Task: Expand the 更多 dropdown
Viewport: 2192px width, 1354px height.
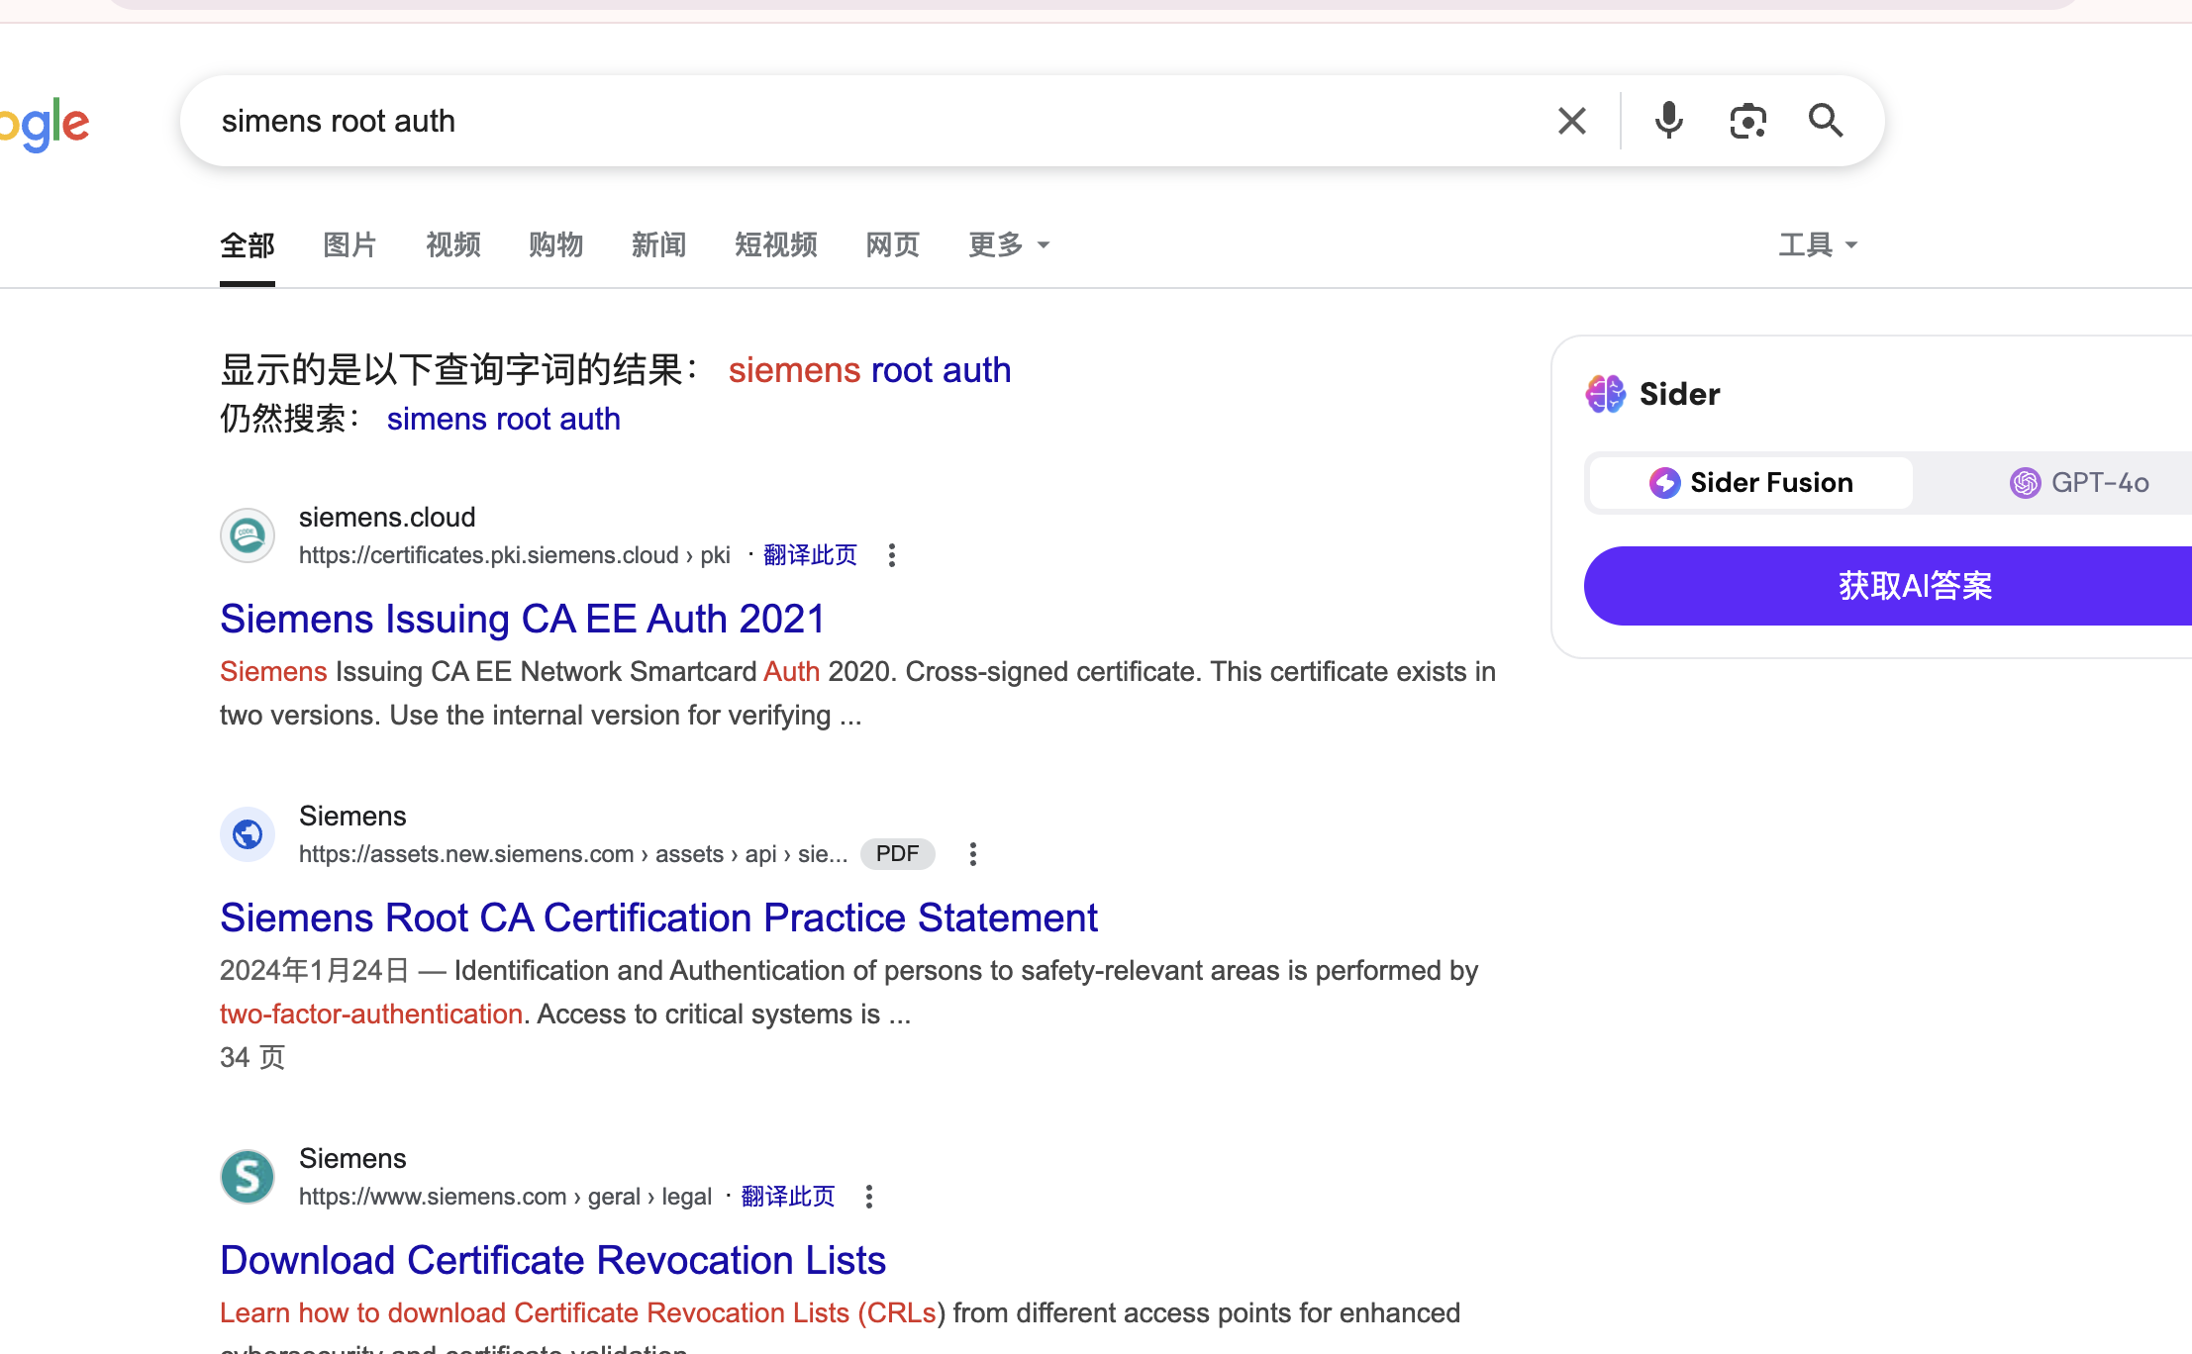Action: coord(1009,244)
